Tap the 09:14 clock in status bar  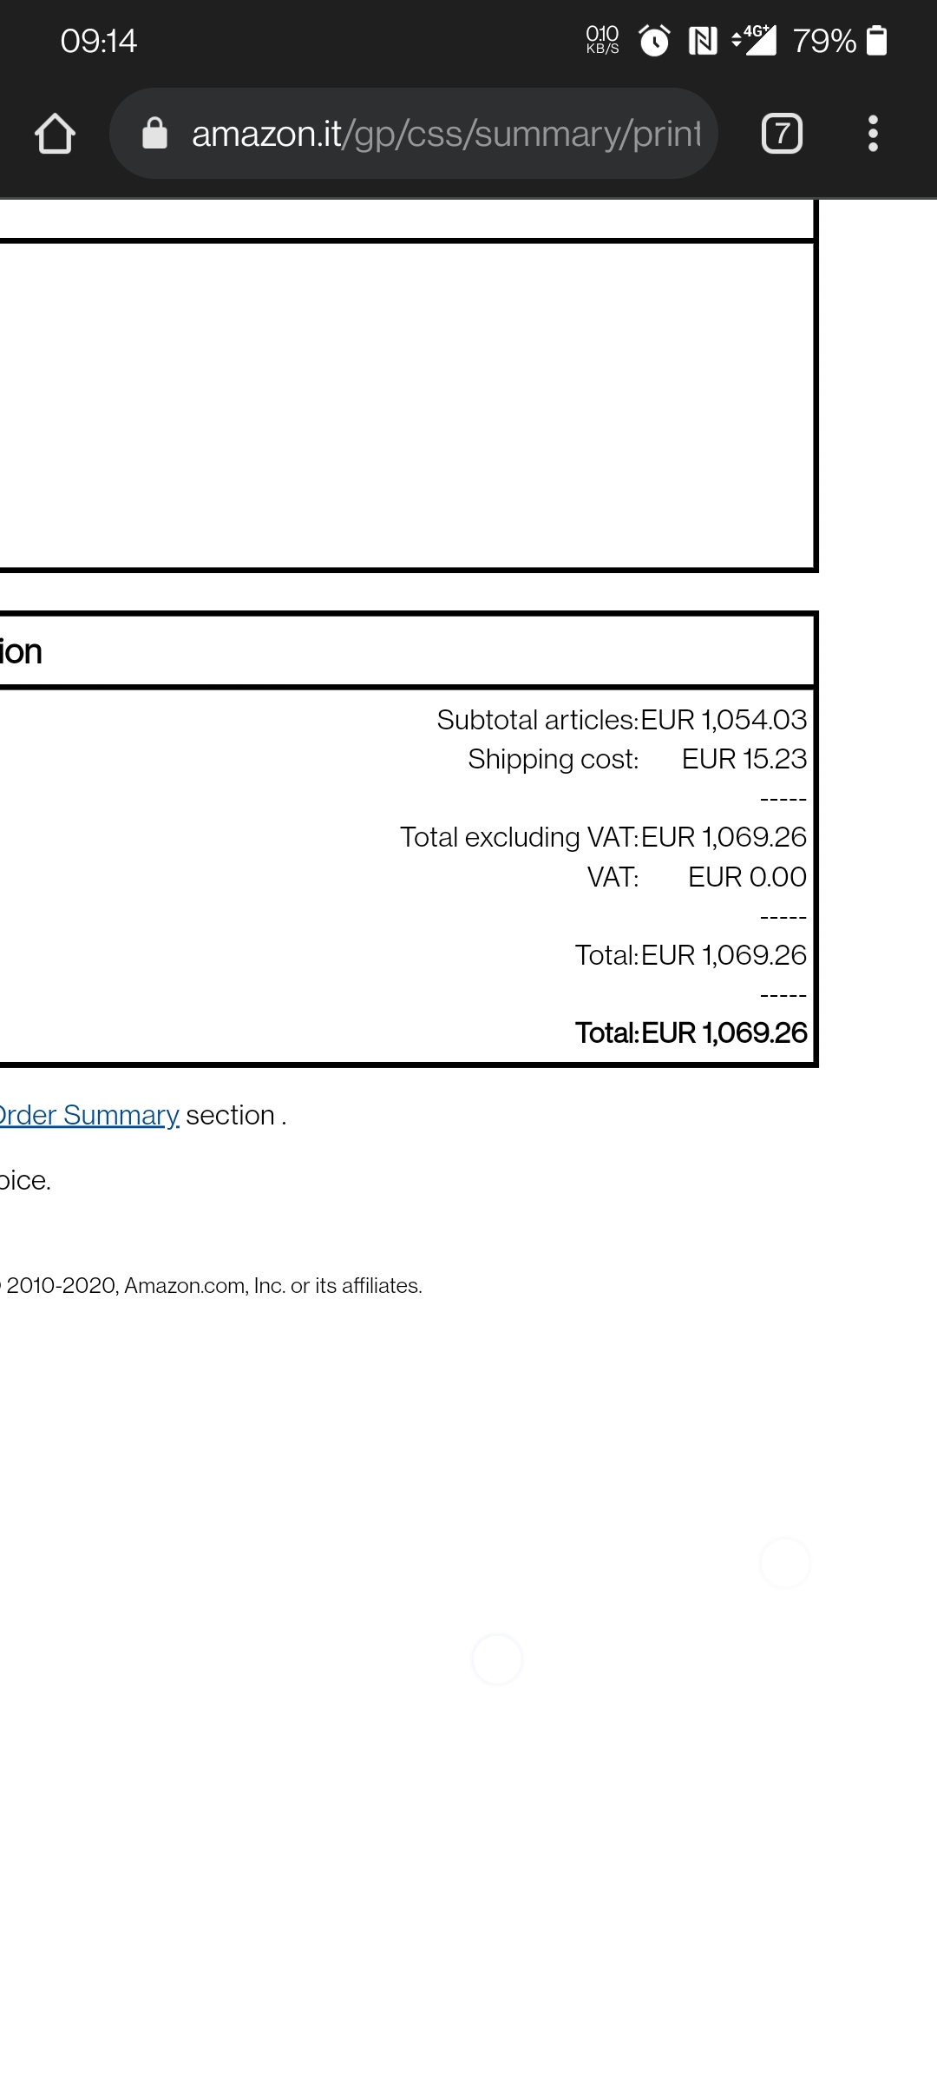(x=99, y=41)
